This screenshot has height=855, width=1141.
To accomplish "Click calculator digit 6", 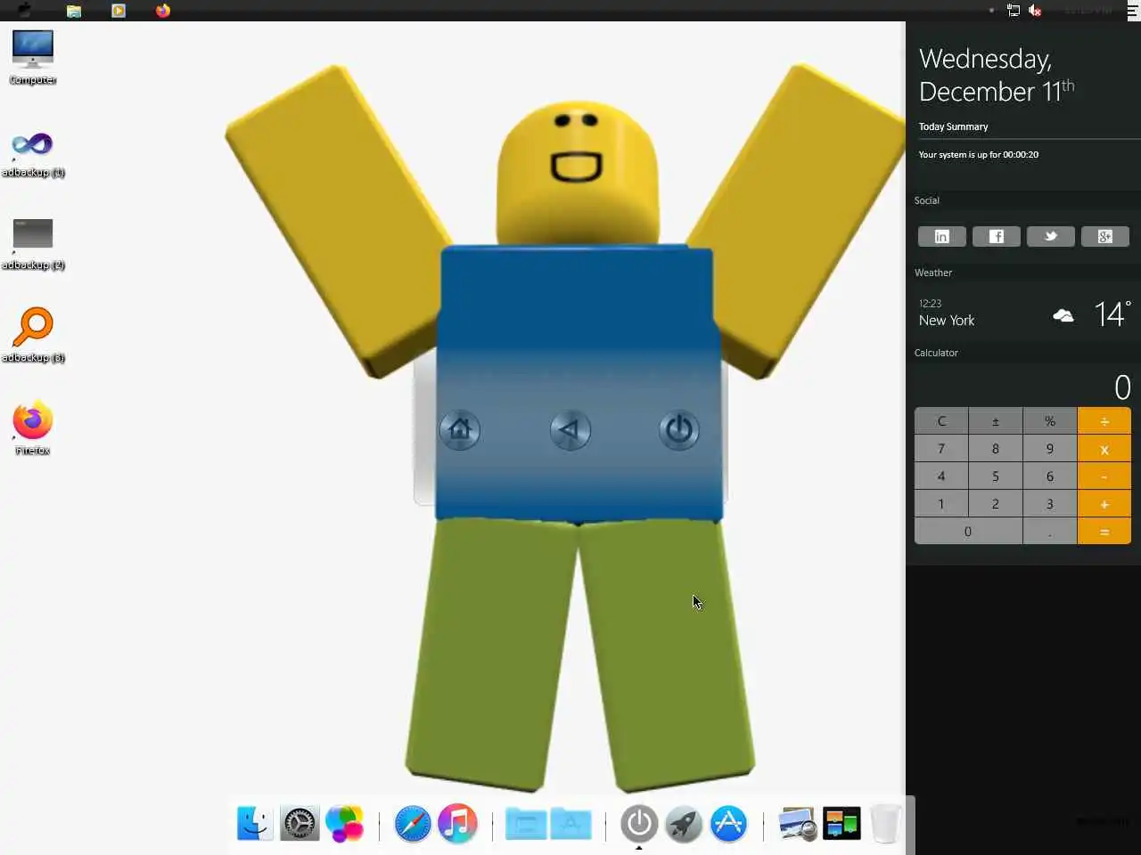I will (x=1050, y=476).
